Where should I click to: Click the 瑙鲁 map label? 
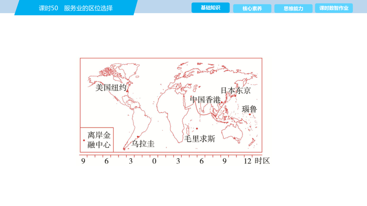(x=250, y=109)
